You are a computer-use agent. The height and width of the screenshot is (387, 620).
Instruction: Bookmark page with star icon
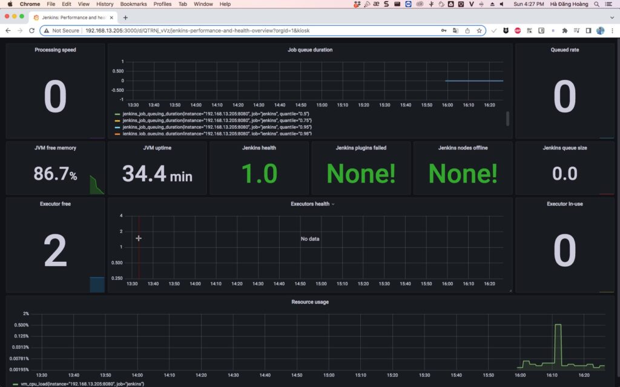point(480,30)
